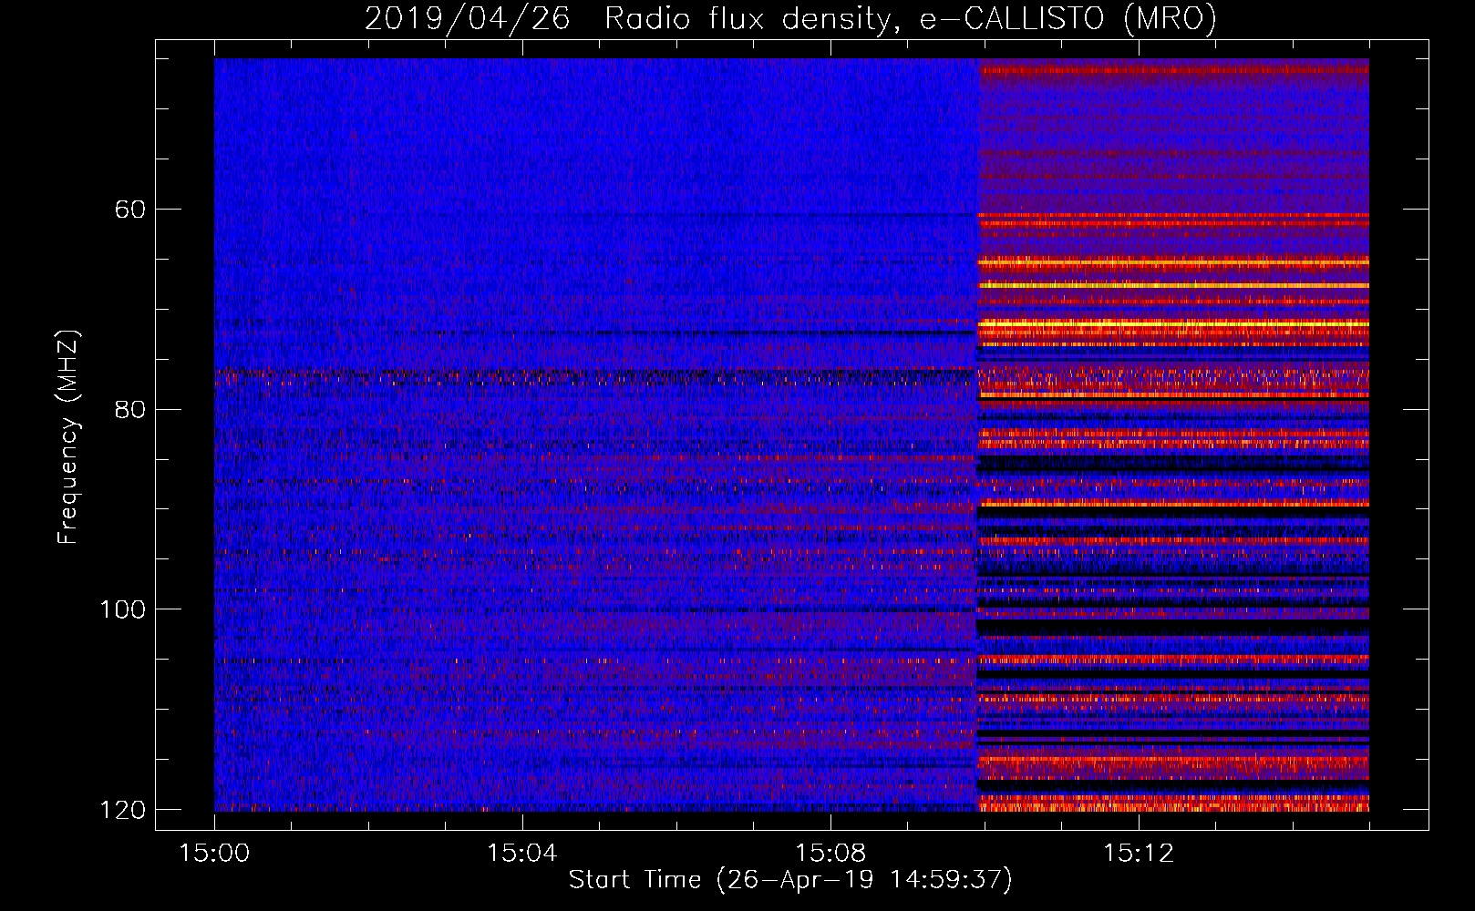The width and height of the screenshot is (1475, 911).
Task: Select the '15:00' time tick label
Action: [214, 853]
